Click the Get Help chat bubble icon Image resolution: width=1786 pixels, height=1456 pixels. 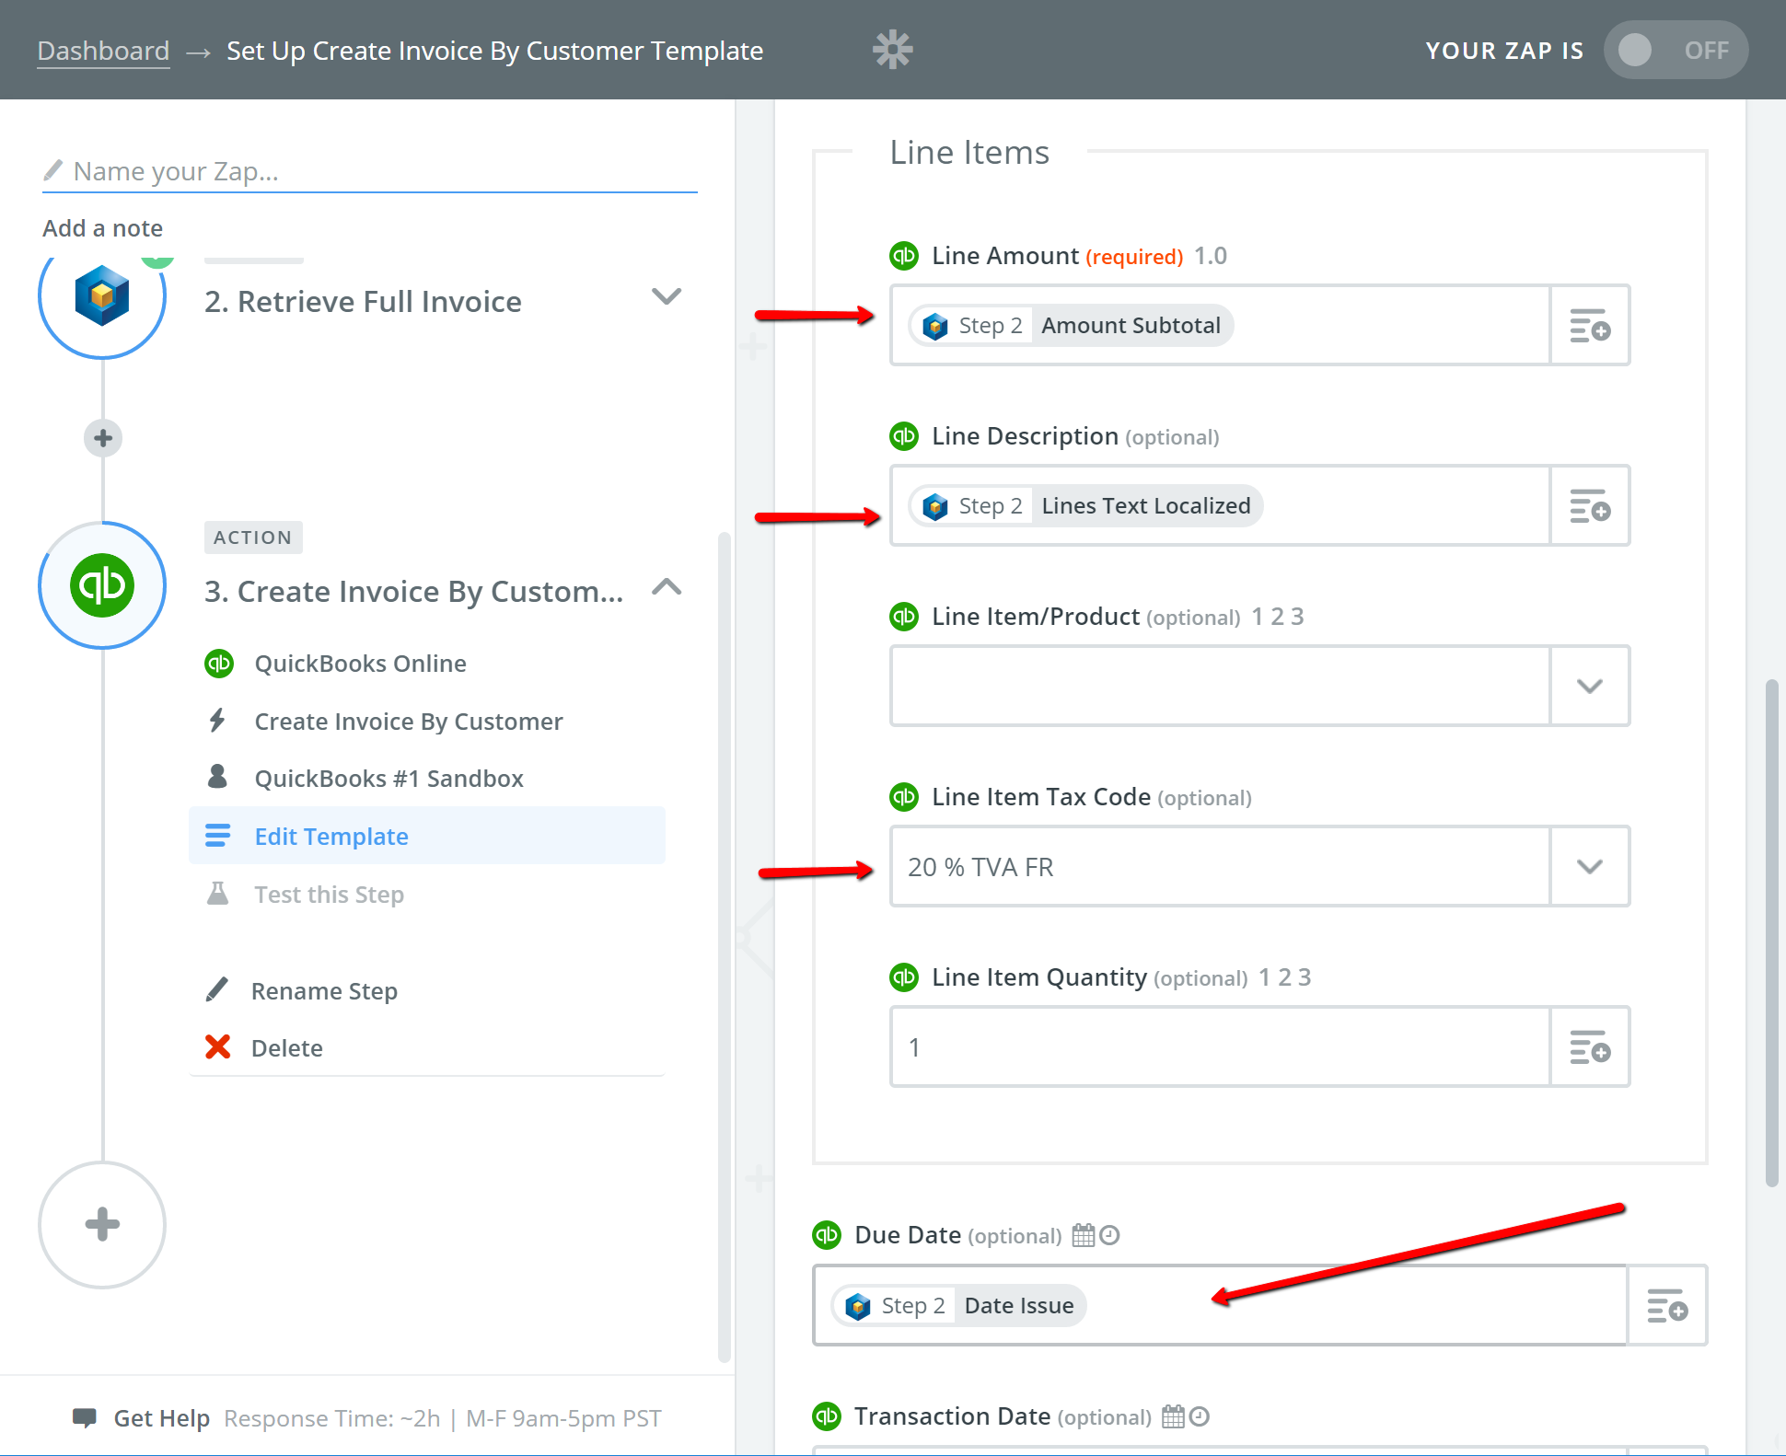tap(85, 1418)
